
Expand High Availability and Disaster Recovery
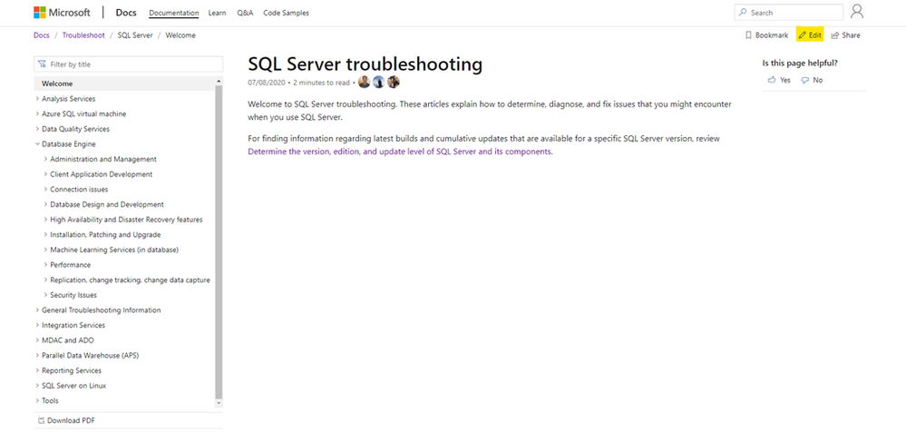45,220
